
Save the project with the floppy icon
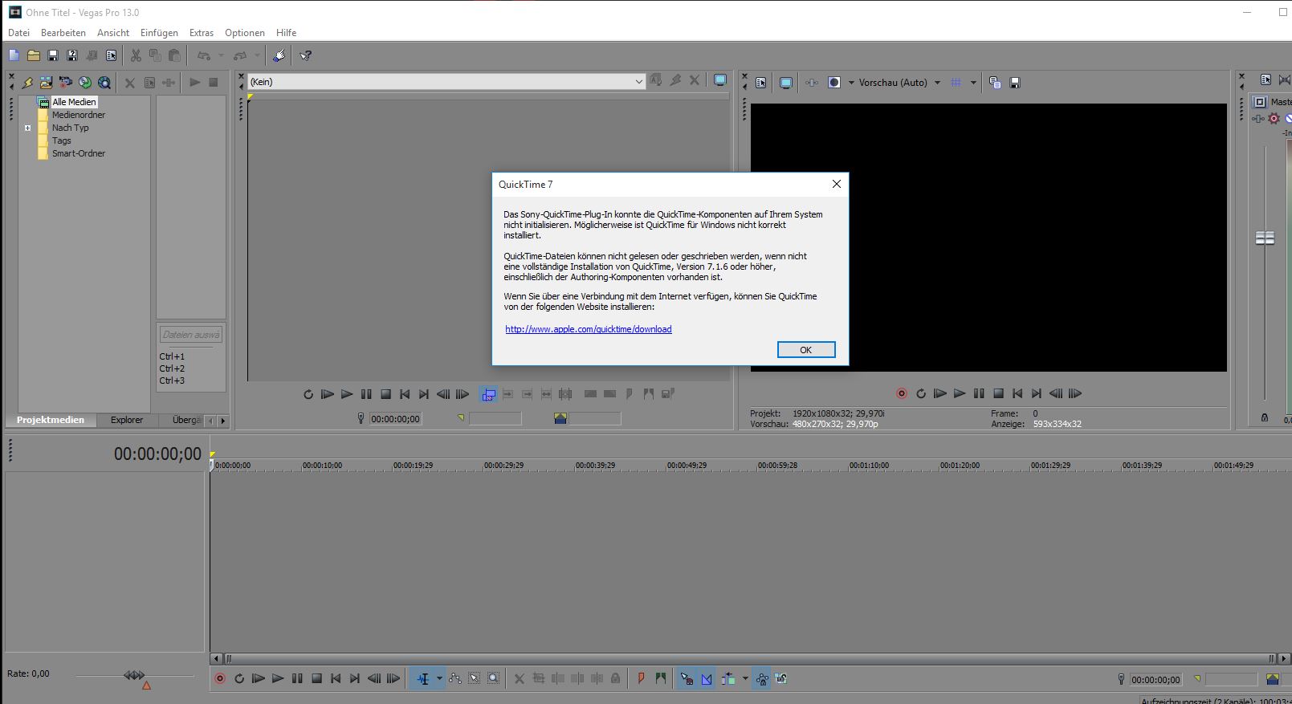[x=53, y=55]
